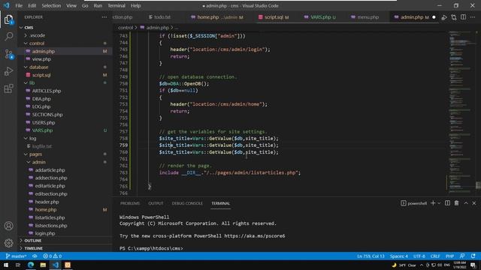The width and height of the screenshot is (481, 270).
Task: Open the Accounts menu icon
Action: click(8, 226)
